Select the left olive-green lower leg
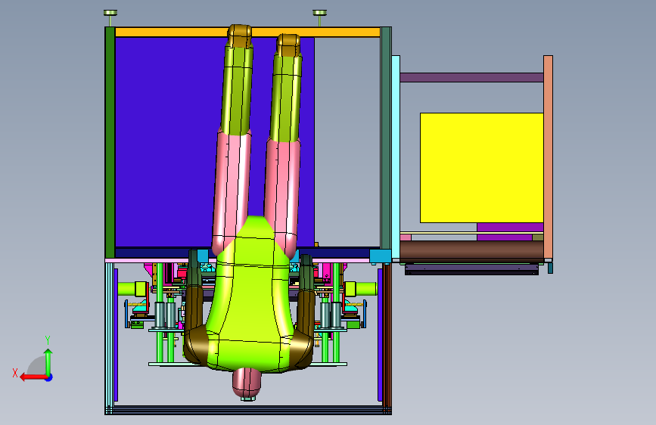 [x=236, y=90]
